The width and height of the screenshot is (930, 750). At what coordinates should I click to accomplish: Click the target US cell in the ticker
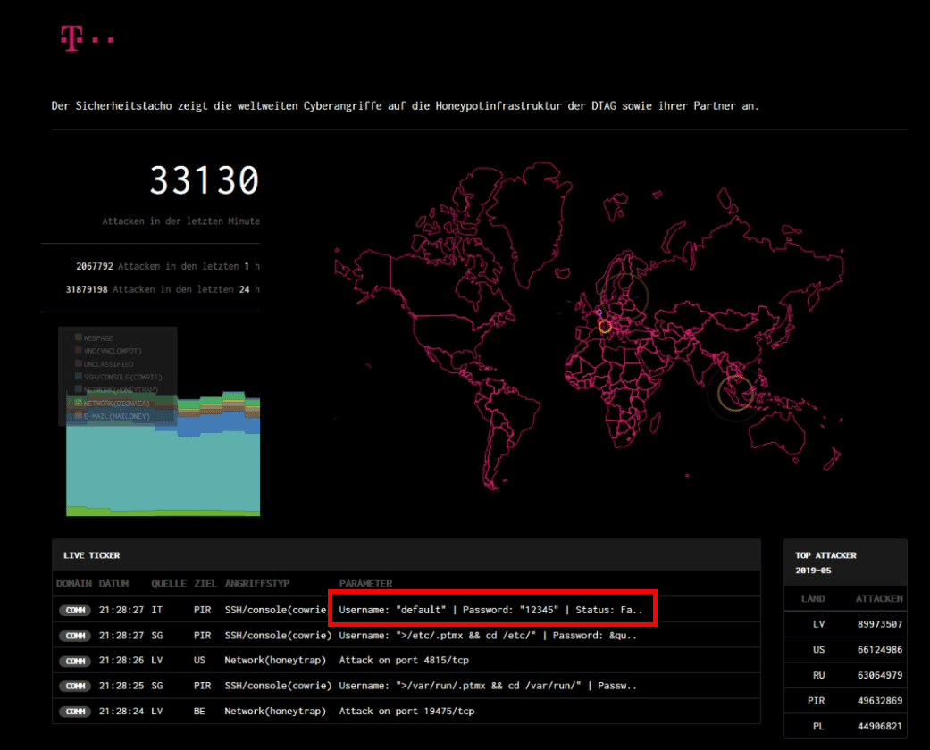199,661
